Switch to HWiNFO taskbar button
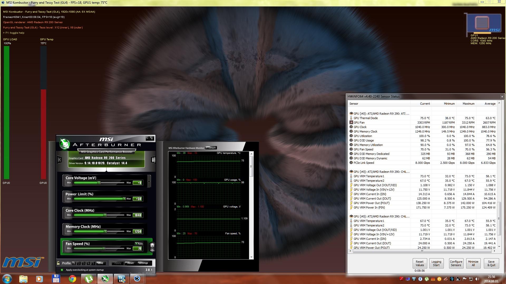This screenshot has width=506, height=284. click(121, 279)
